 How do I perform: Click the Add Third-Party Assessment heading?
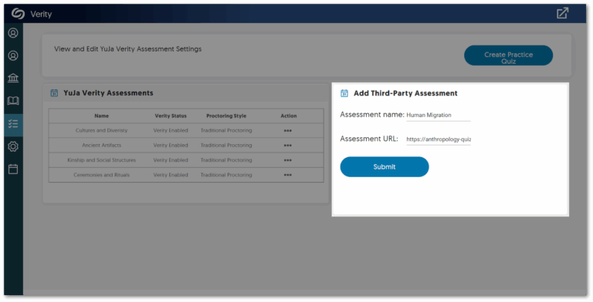[x=405, y=93]
